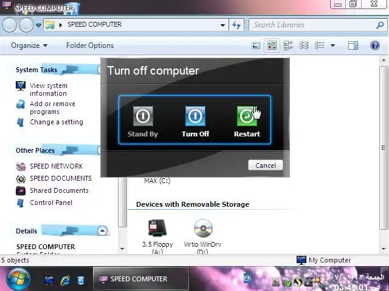The width and height of the screenshot is (389, 291).
Task: Click the Stand By power icon
Action: tap(143, 116)
